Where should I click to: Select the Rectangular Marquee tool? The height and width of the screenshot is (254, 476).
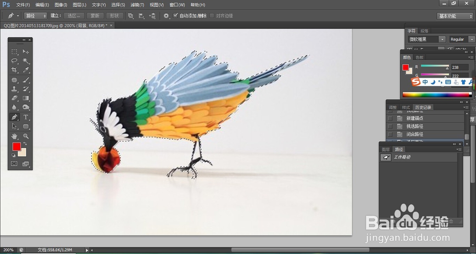(14, 52)
